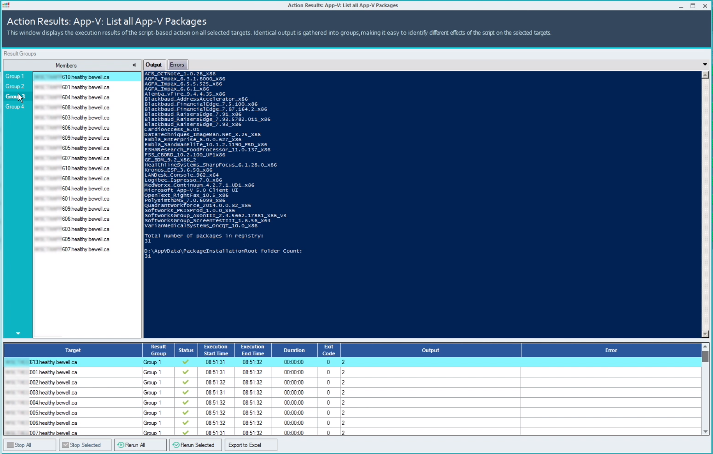This screenshot has height=454, width=713.
Task: Click the Output column header in results table
Action: pos(430,350)
